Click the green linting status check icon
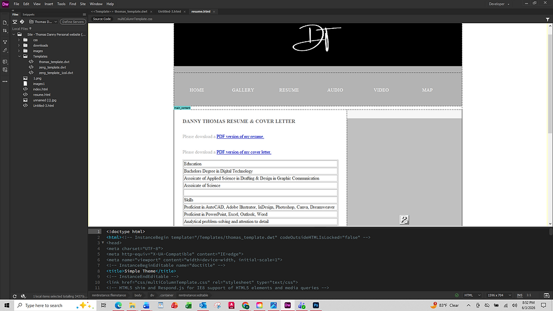 [457, 295]
